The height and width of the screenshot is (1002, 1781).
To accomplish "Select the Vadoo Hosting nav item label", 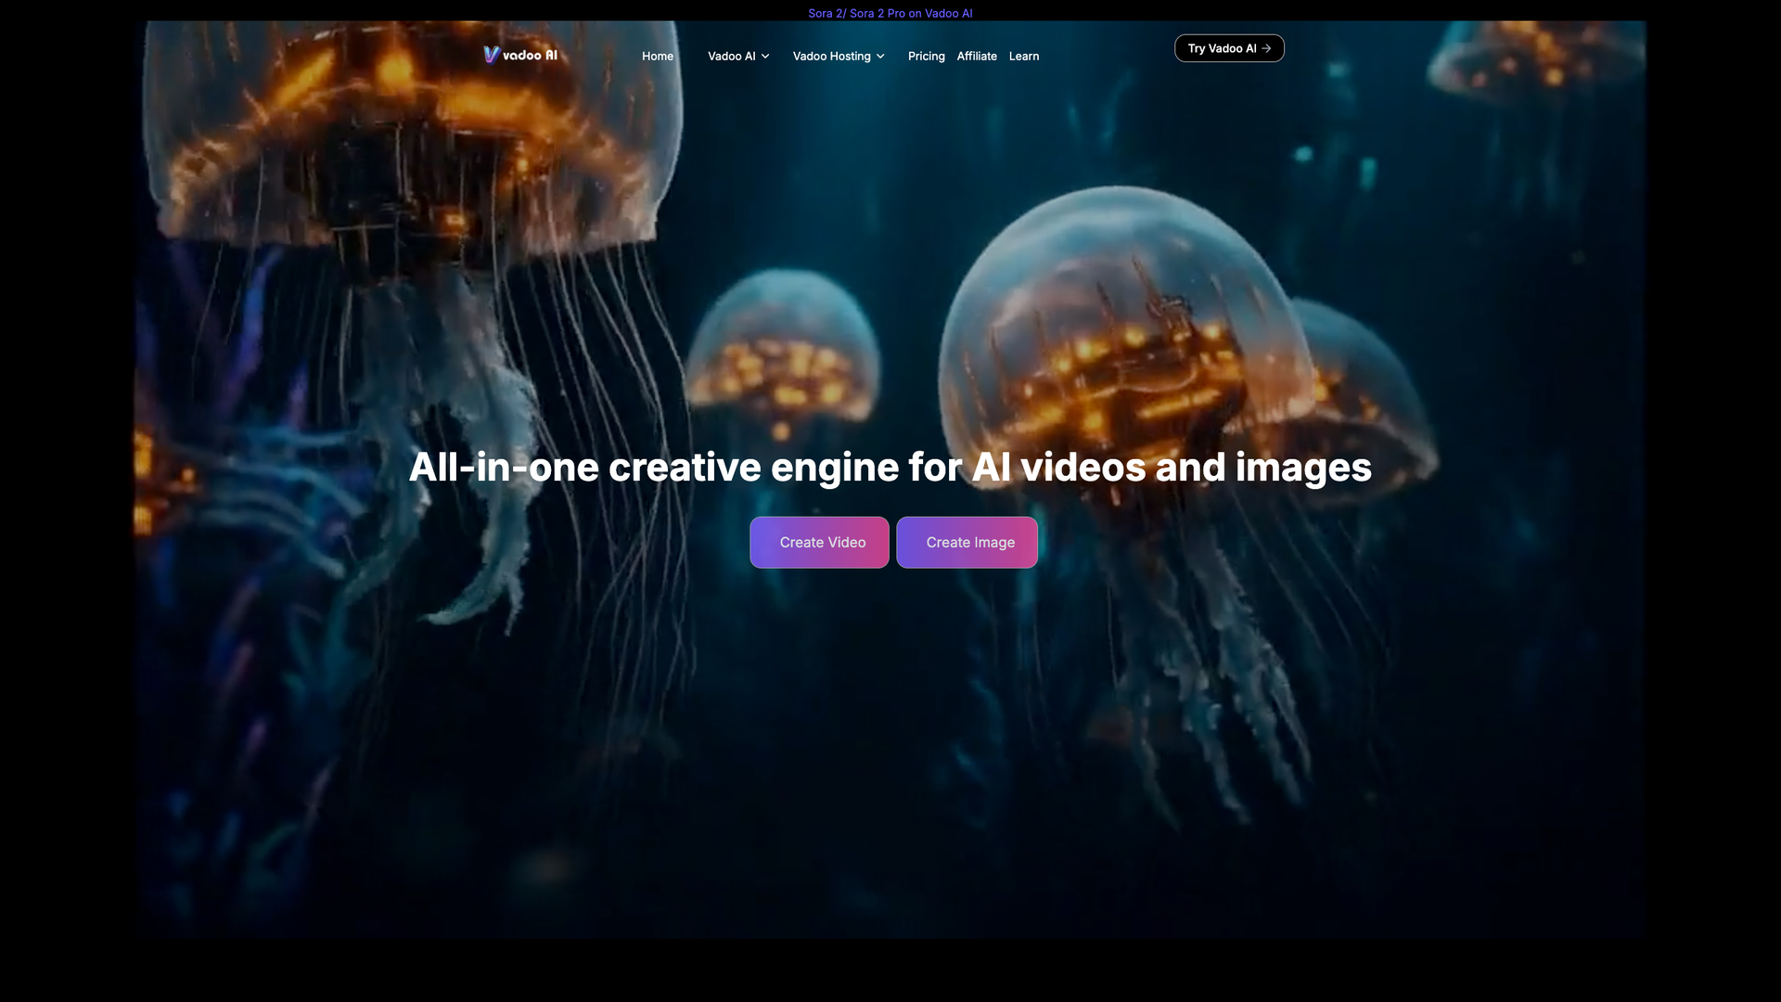I will click(831, 56).
